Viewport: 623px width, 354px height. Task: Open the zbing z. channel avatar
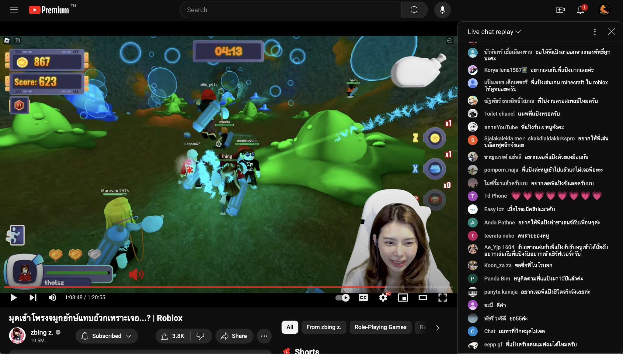17,335
